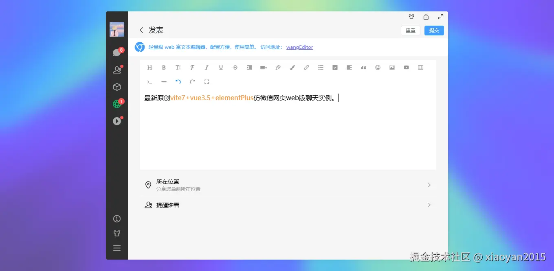
Task: Open the heading style dropdown
Action: pos(149,68)
